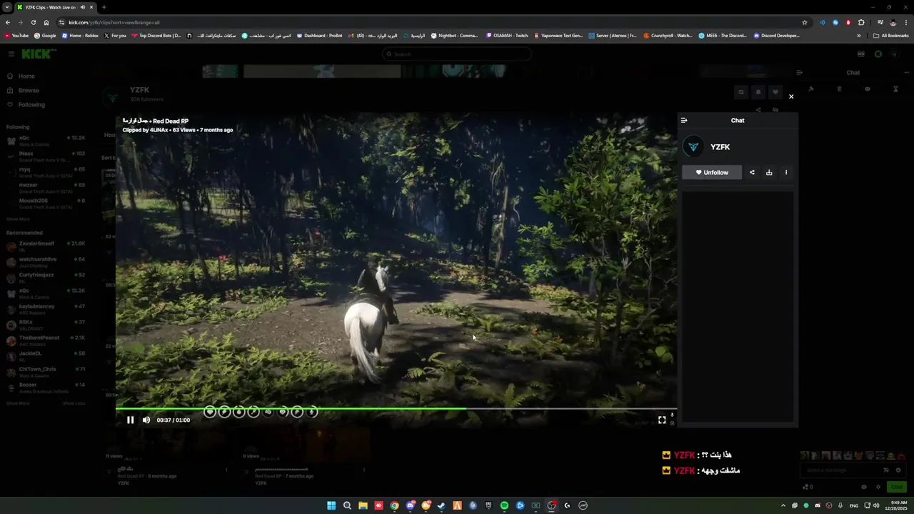Expand the bookmarks overflow chevron

click(x=858, y=36)
